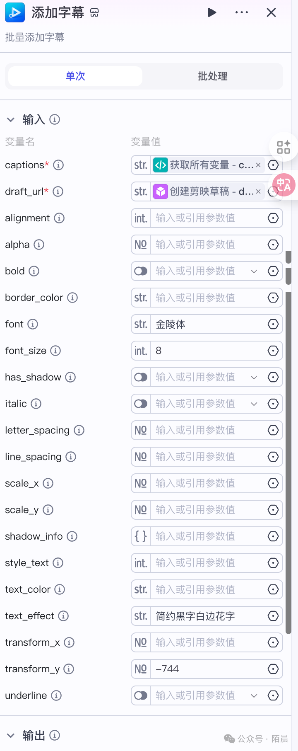Collapse the 输出 section
Screen dimensions: 298x751
11,736
